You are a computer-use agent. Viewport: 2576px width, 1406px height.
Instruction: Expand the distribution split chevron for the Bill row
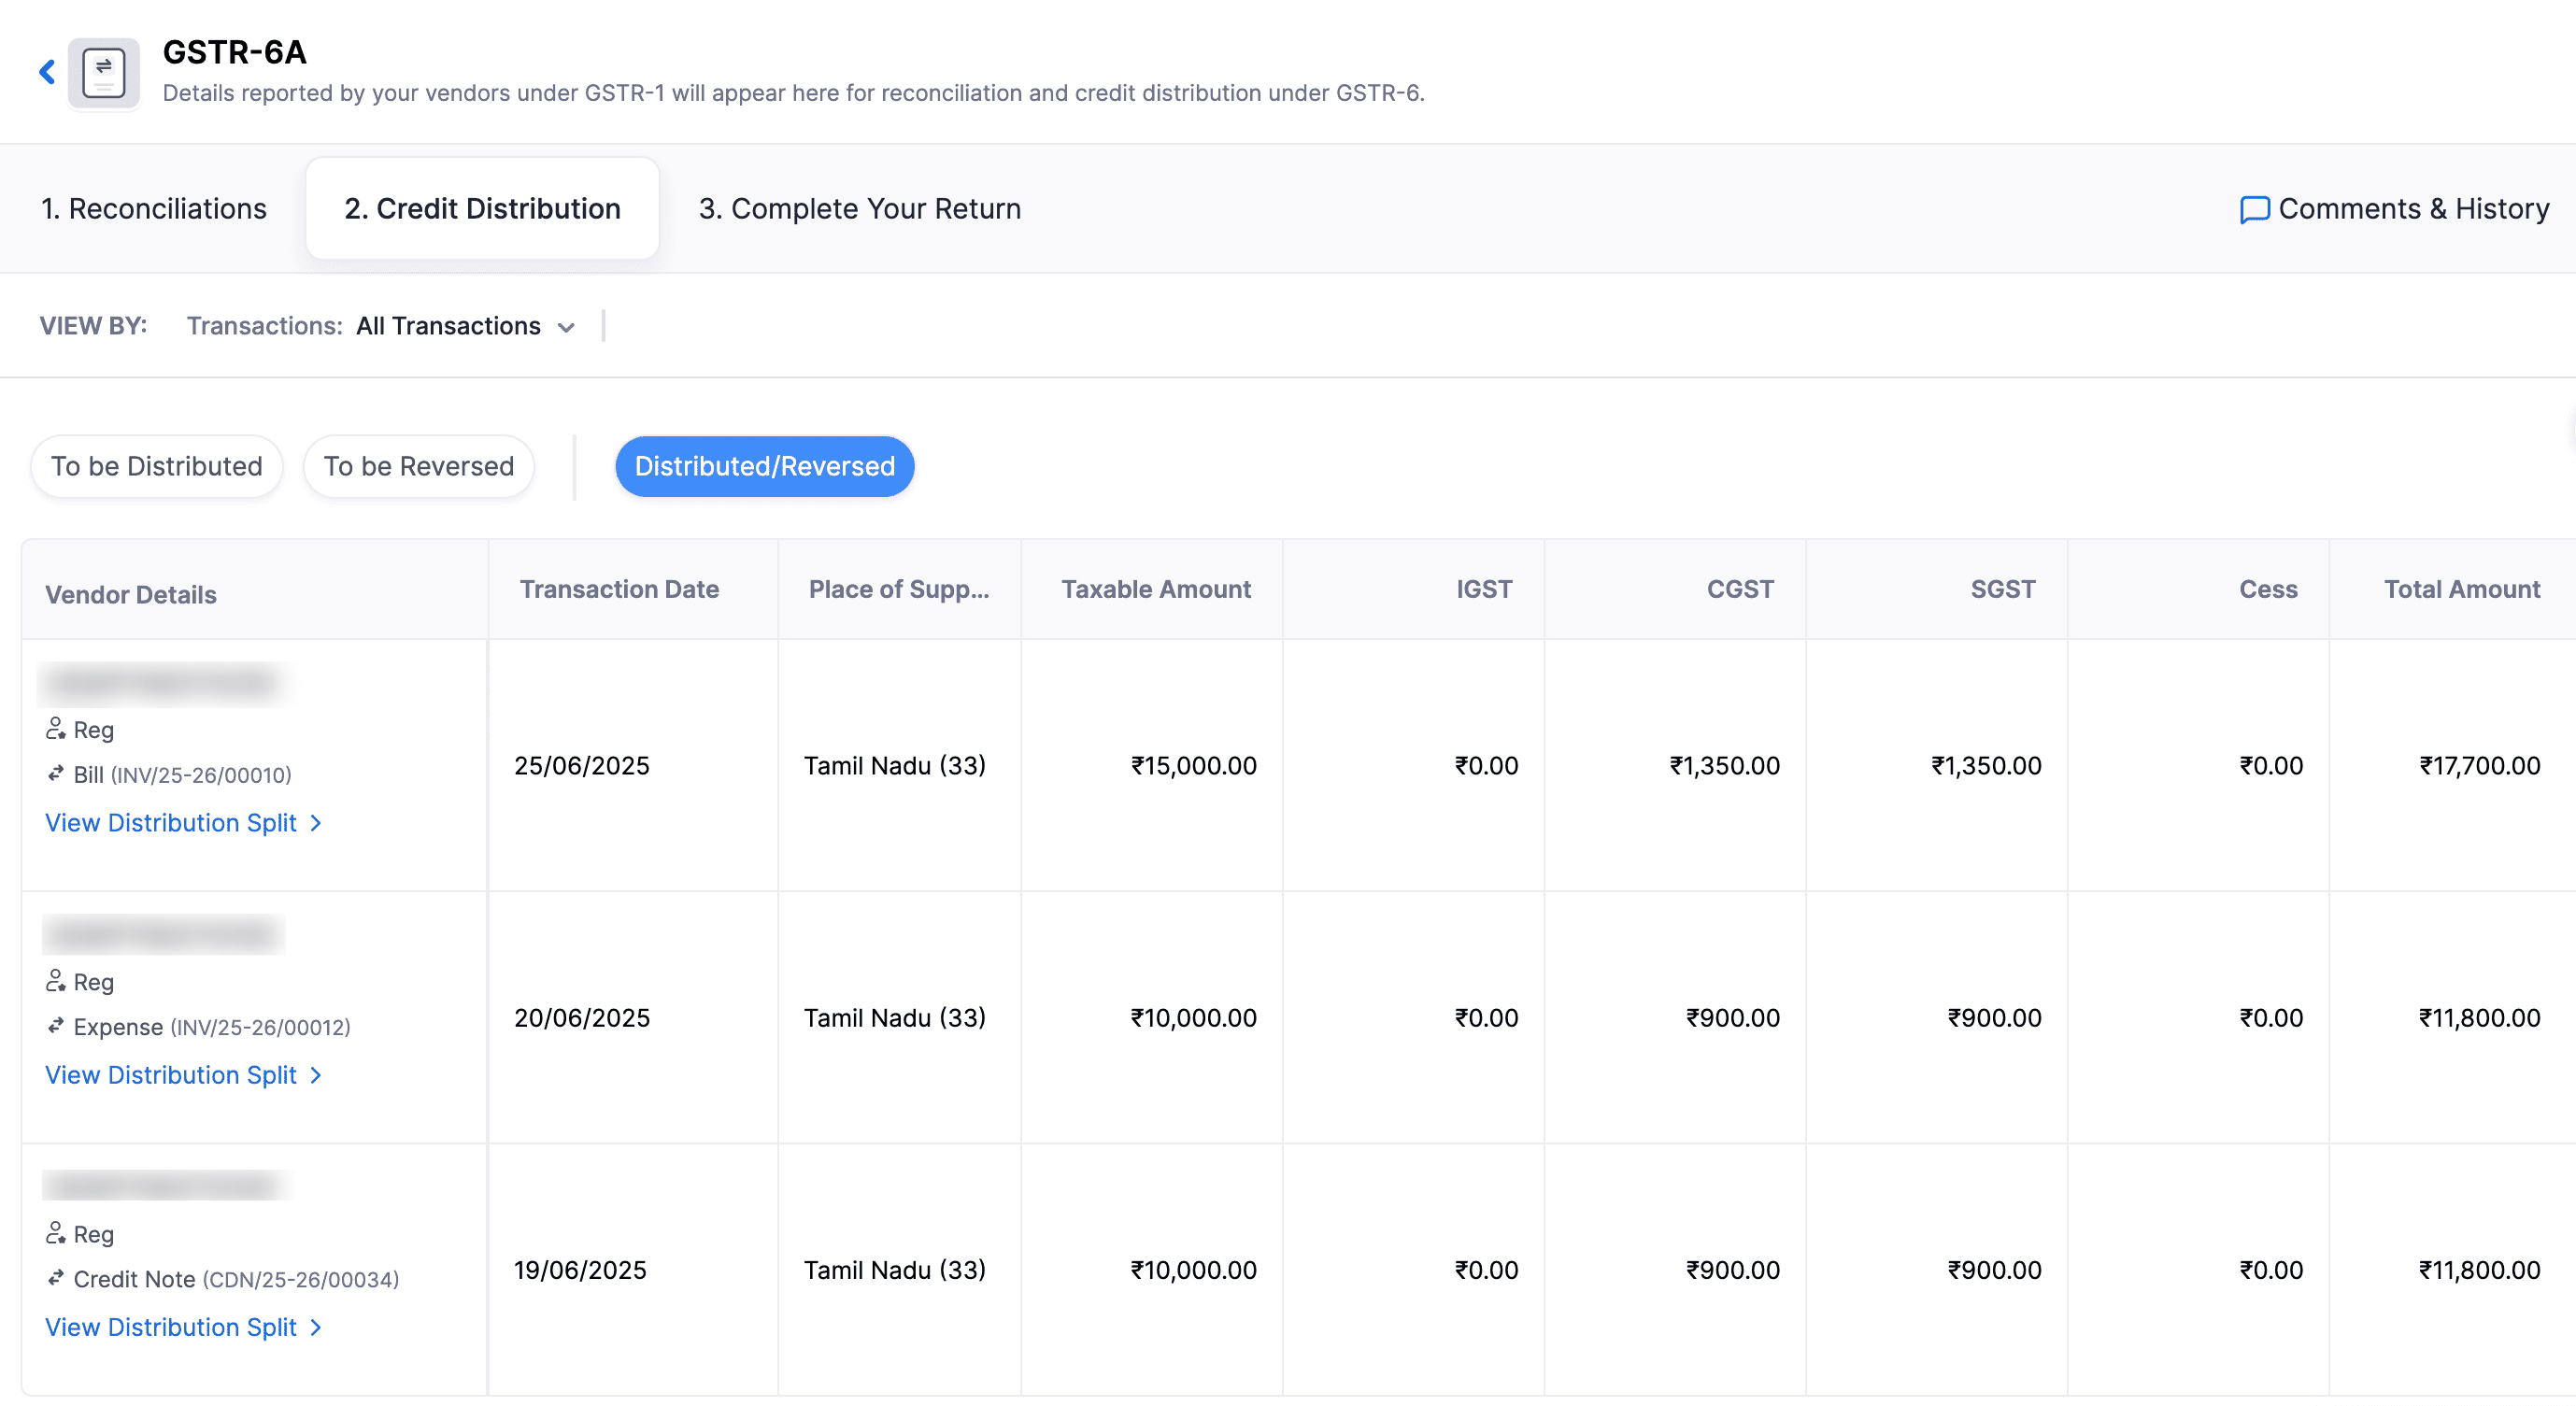pyautogui.click(x=316, y=822)
